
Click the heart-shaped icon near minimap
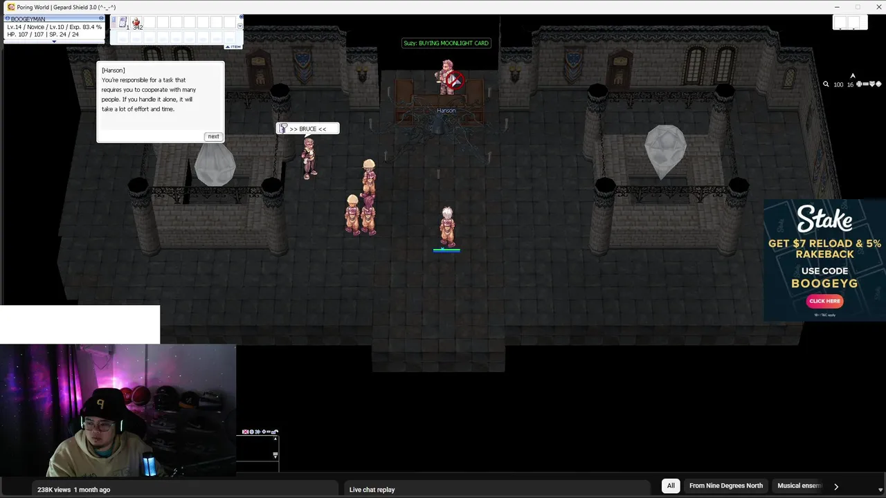872,84
